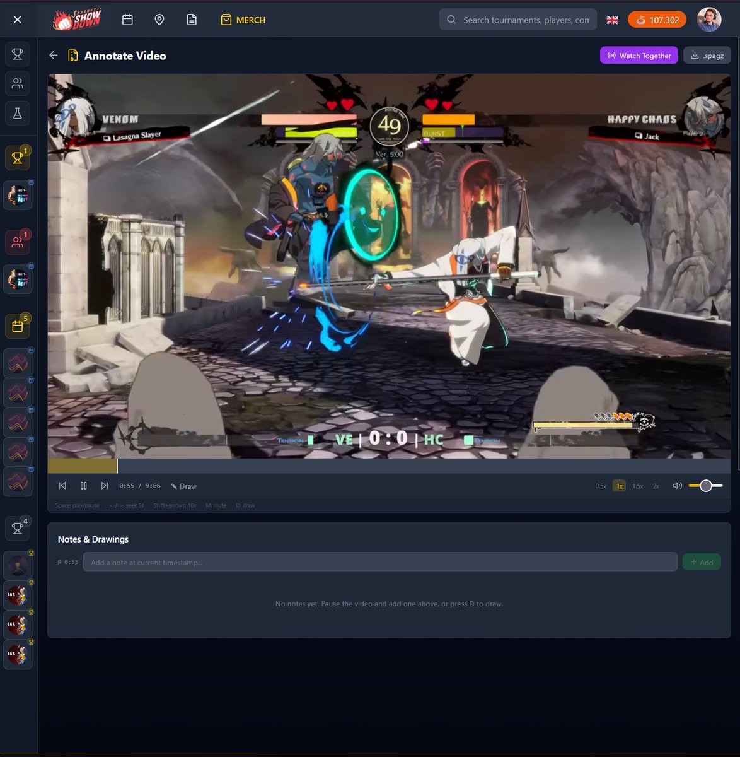Click the 'Shift+arrows: 10s' shortcut hint
The width and height of the screenshot is (740, 757).
tap(175, 505)
